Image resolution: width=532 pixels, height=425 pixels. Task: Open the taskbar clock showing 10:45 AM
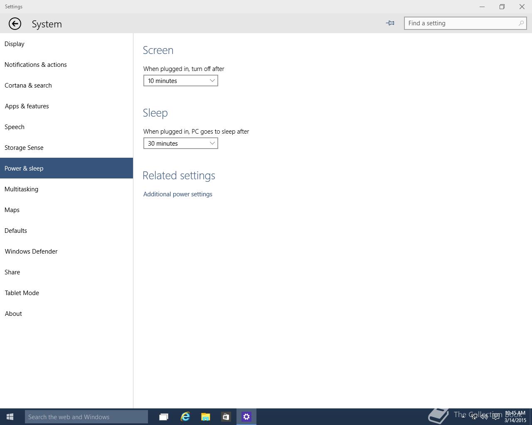515,417
